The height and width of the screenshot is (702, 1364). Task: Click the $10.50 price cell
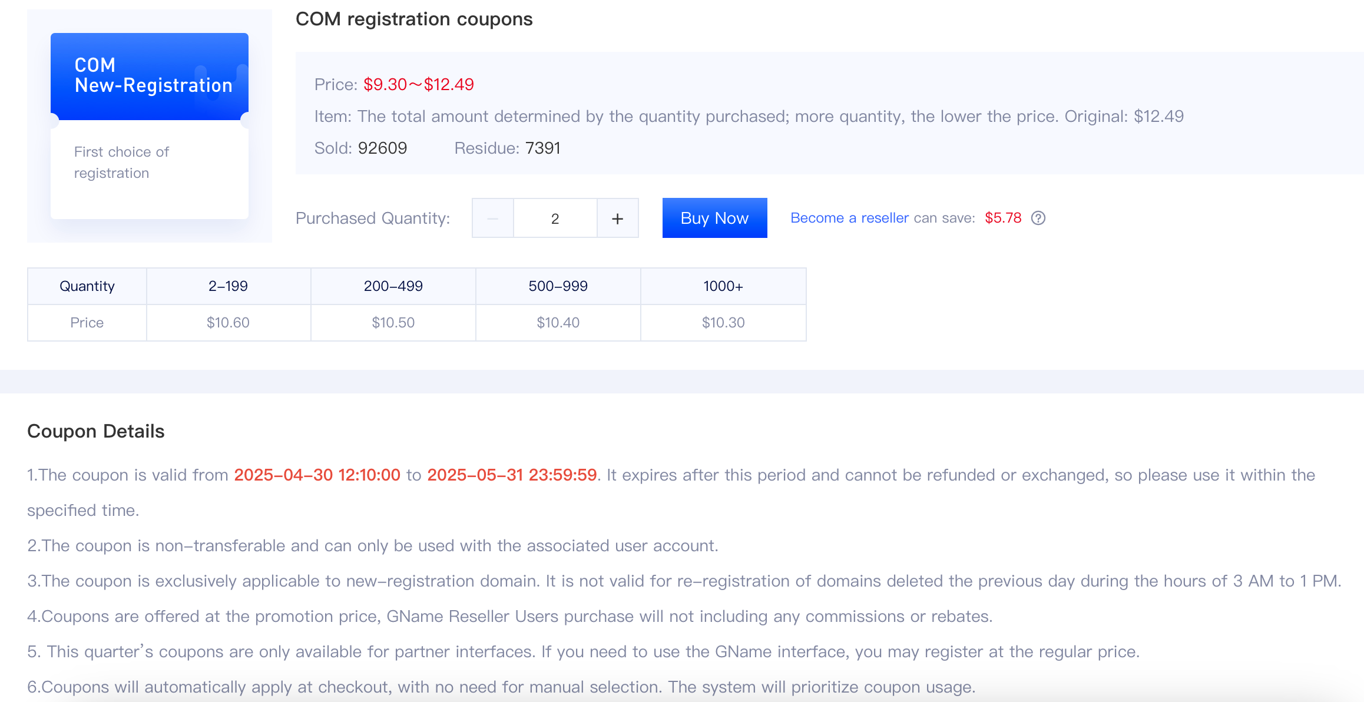click(x=393, y=323)
